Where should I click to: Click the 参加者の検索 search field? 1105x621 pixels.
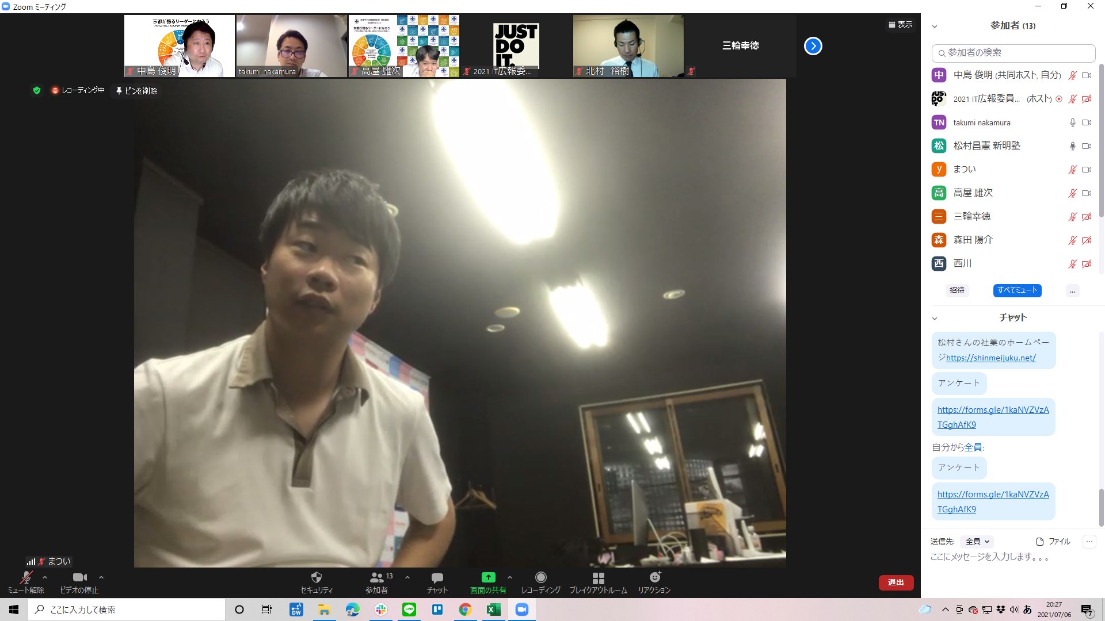tap(1013, 53)
